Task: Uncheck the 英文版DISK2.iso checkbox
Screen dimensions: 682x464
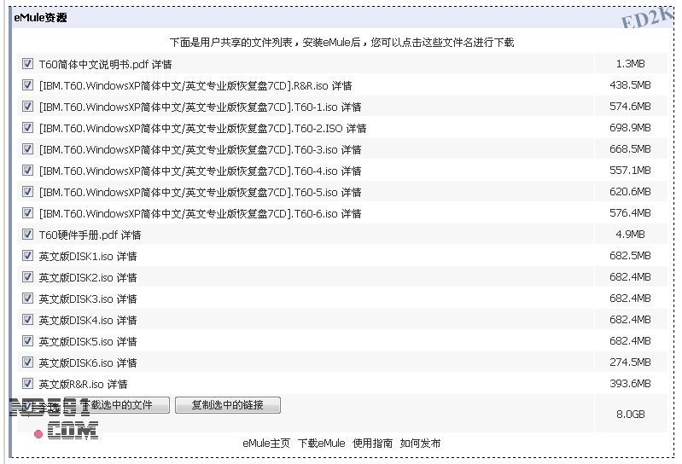Action: (x=27, y=276)
